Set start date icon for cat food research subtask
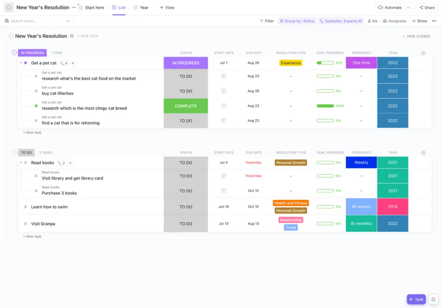The height and width of the screenshot is (308, 442). (224, 76)
